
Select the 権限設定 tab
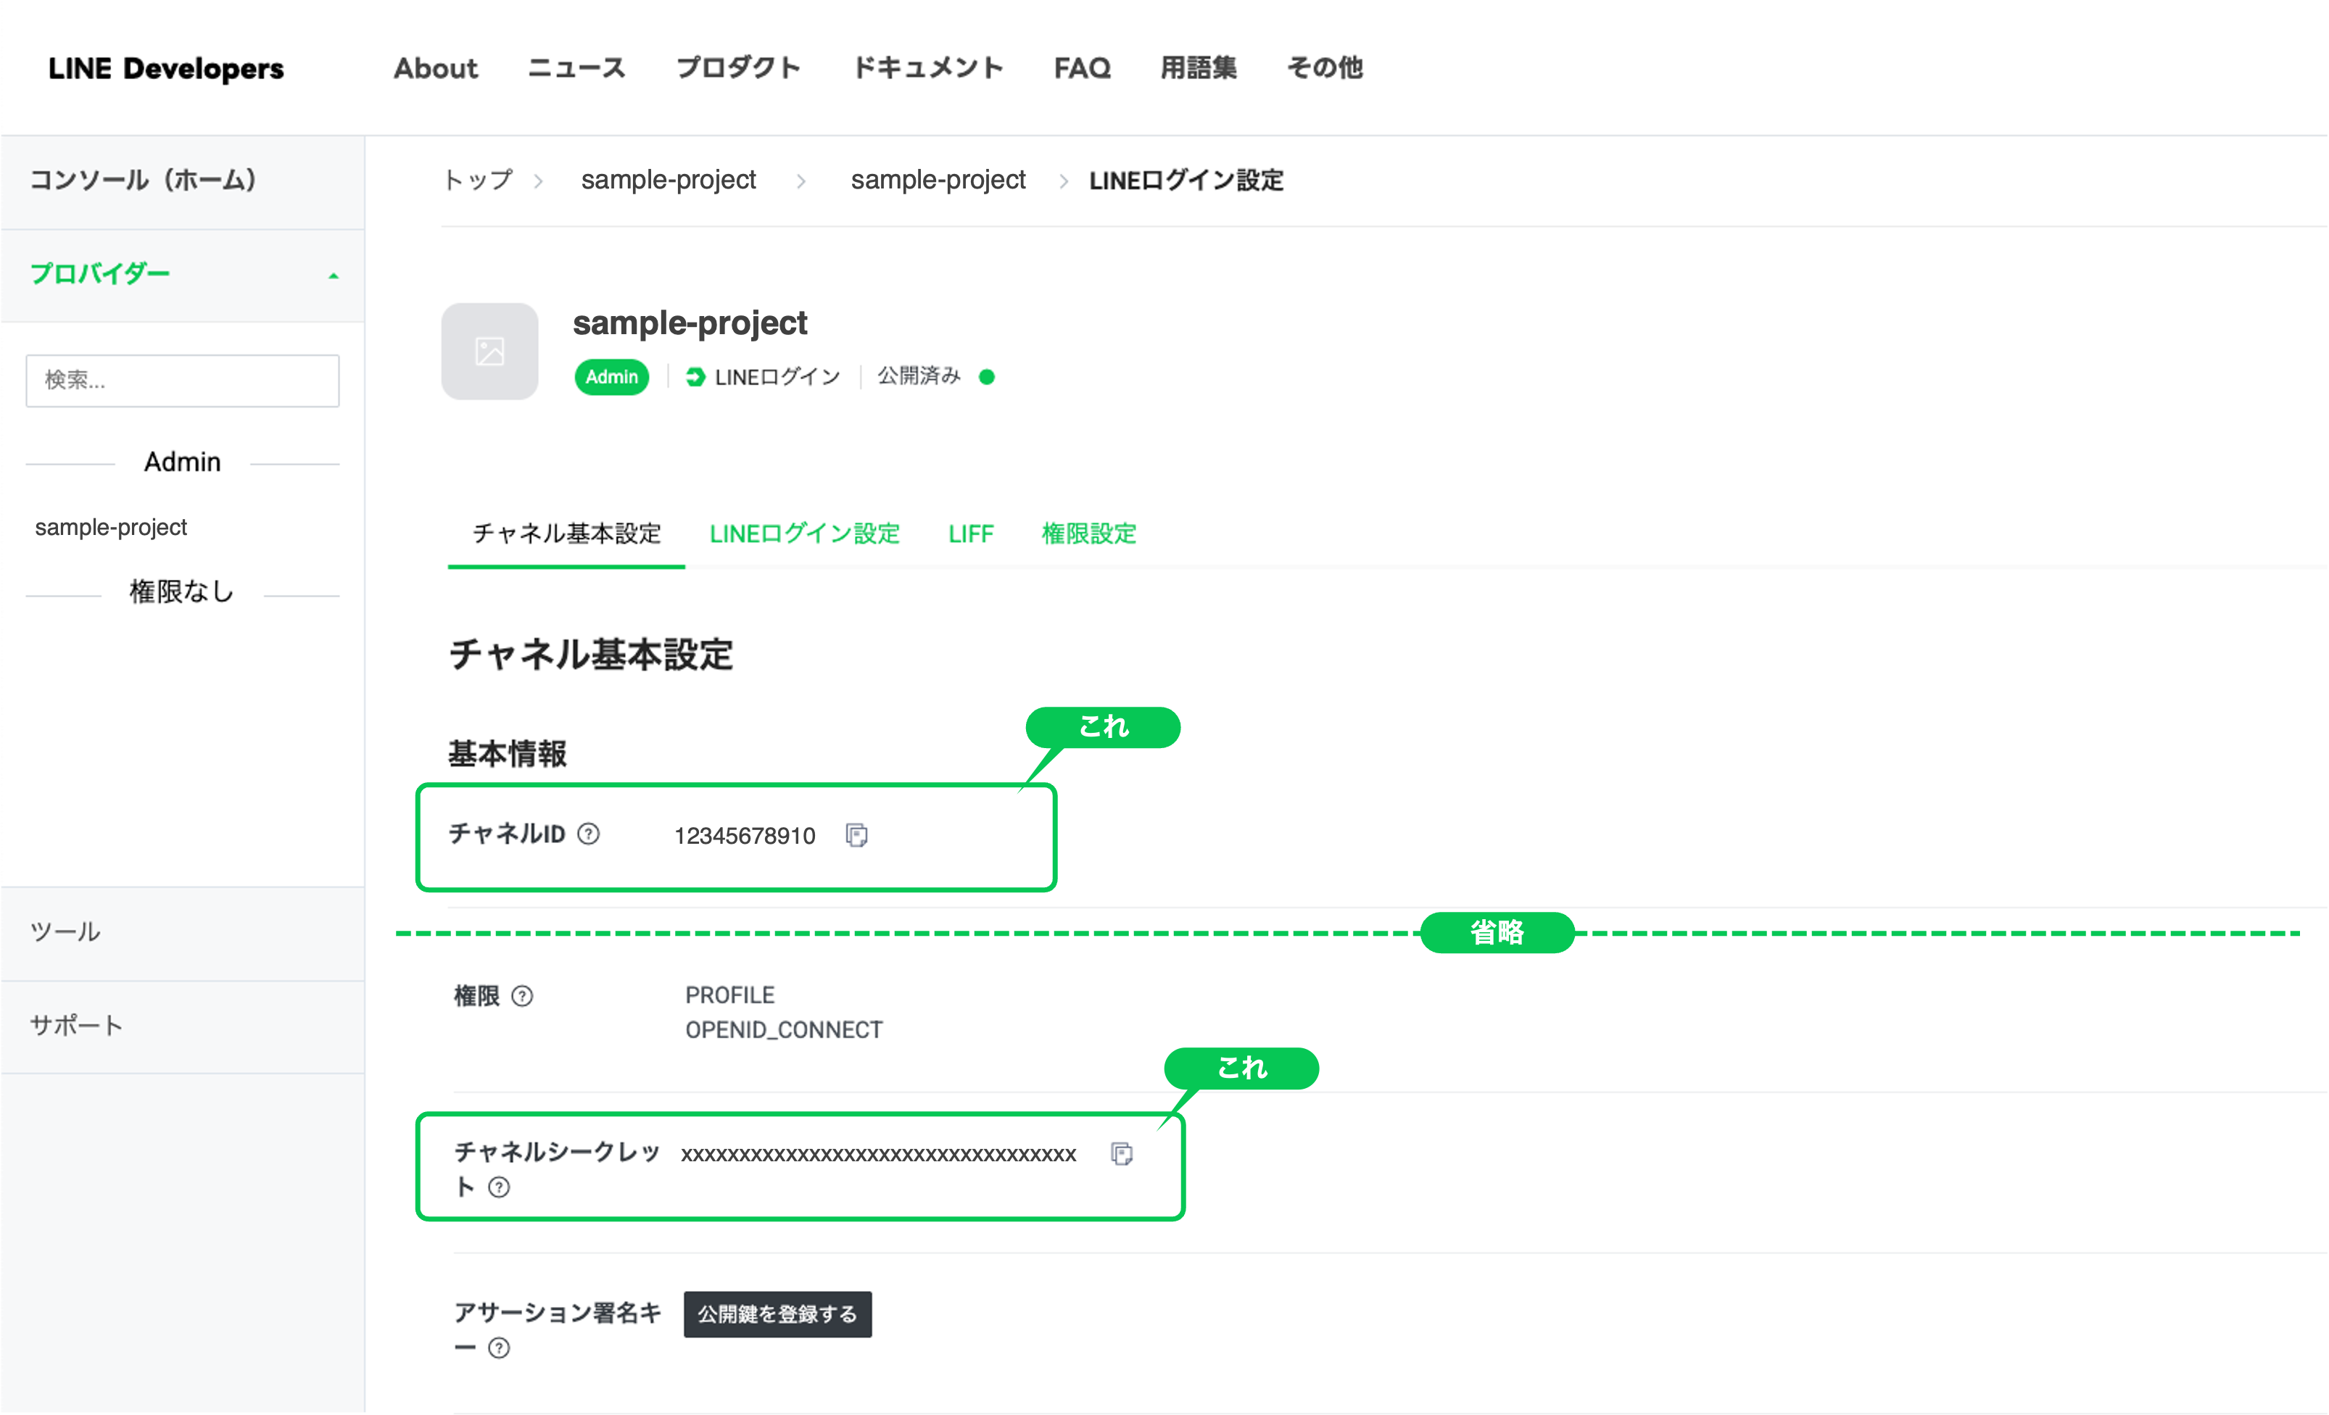click(x=1089, y=534)
